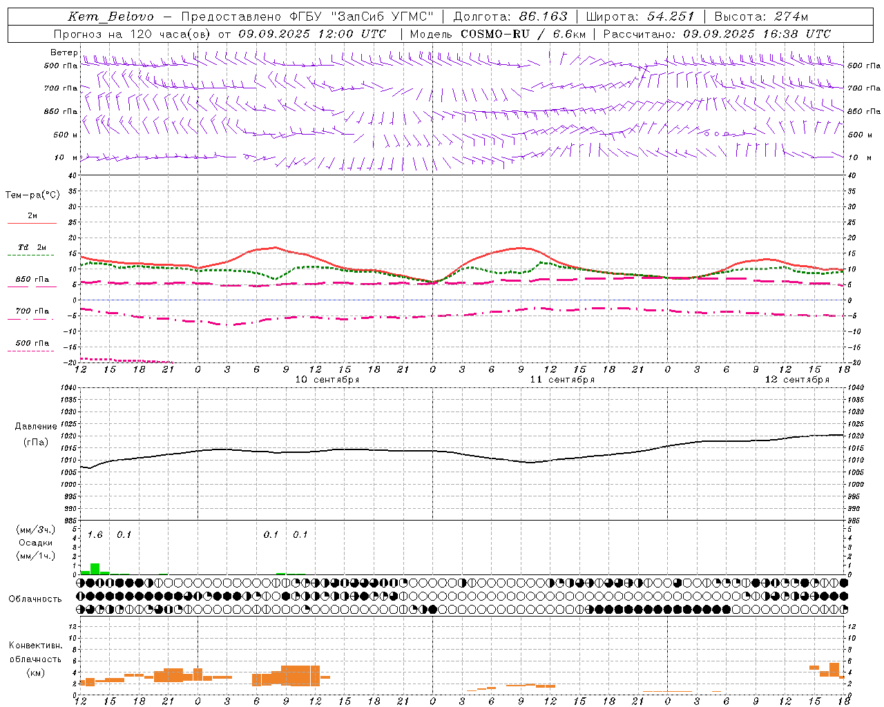The width and height of the screenshot is (884, 707).
Task: Click the "Широта: 54.251" header value
Action: click(640, 17)
